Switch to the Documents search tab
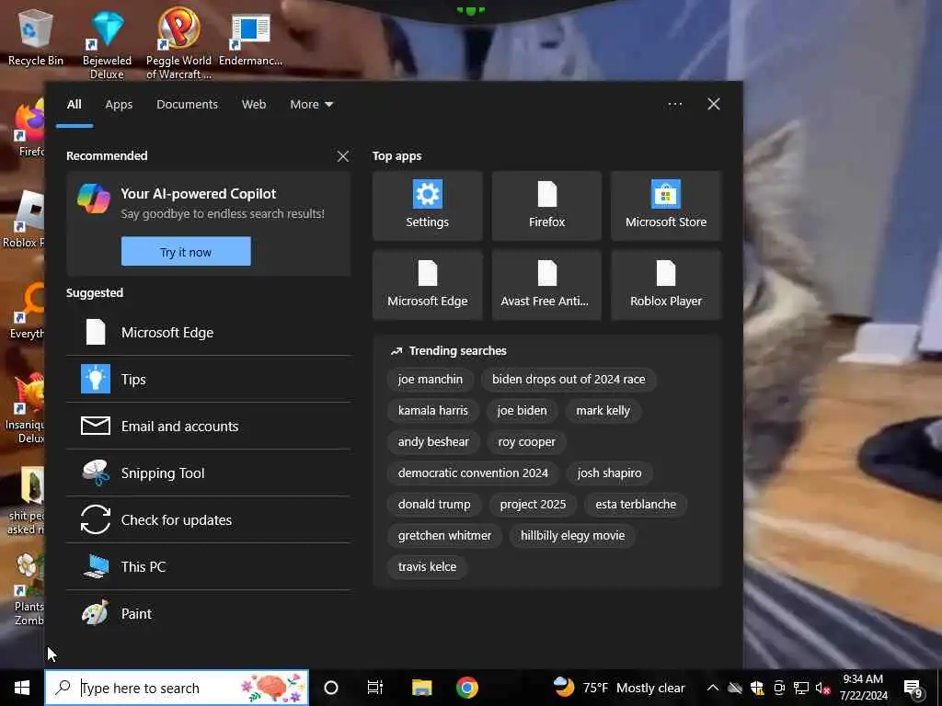 (187, 105)
